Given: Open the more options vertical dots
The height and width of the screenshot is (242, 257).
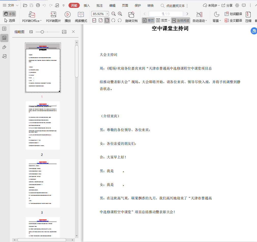Looking at the screenshot, I should click(250, 5).
